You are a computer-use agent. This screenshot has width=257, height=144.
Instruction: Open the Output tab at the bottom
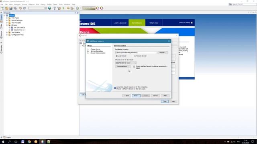click(x=7, y=138)
